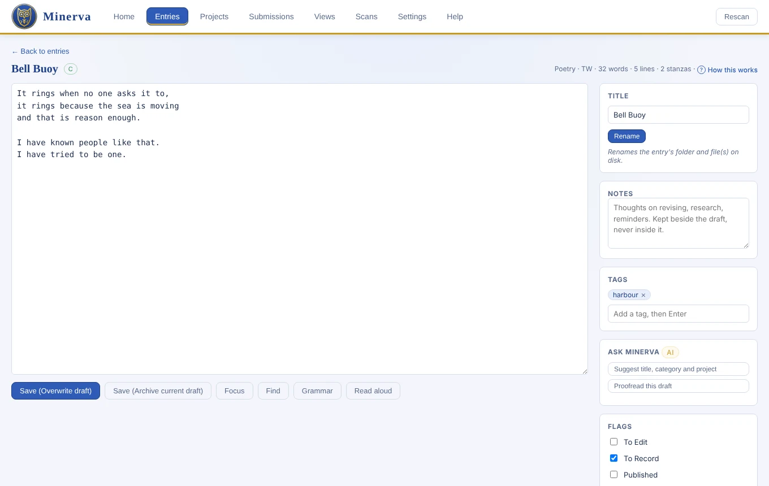Click the harbour tag chip label
This screenshot has height=486, width=769.
(625, 295)
